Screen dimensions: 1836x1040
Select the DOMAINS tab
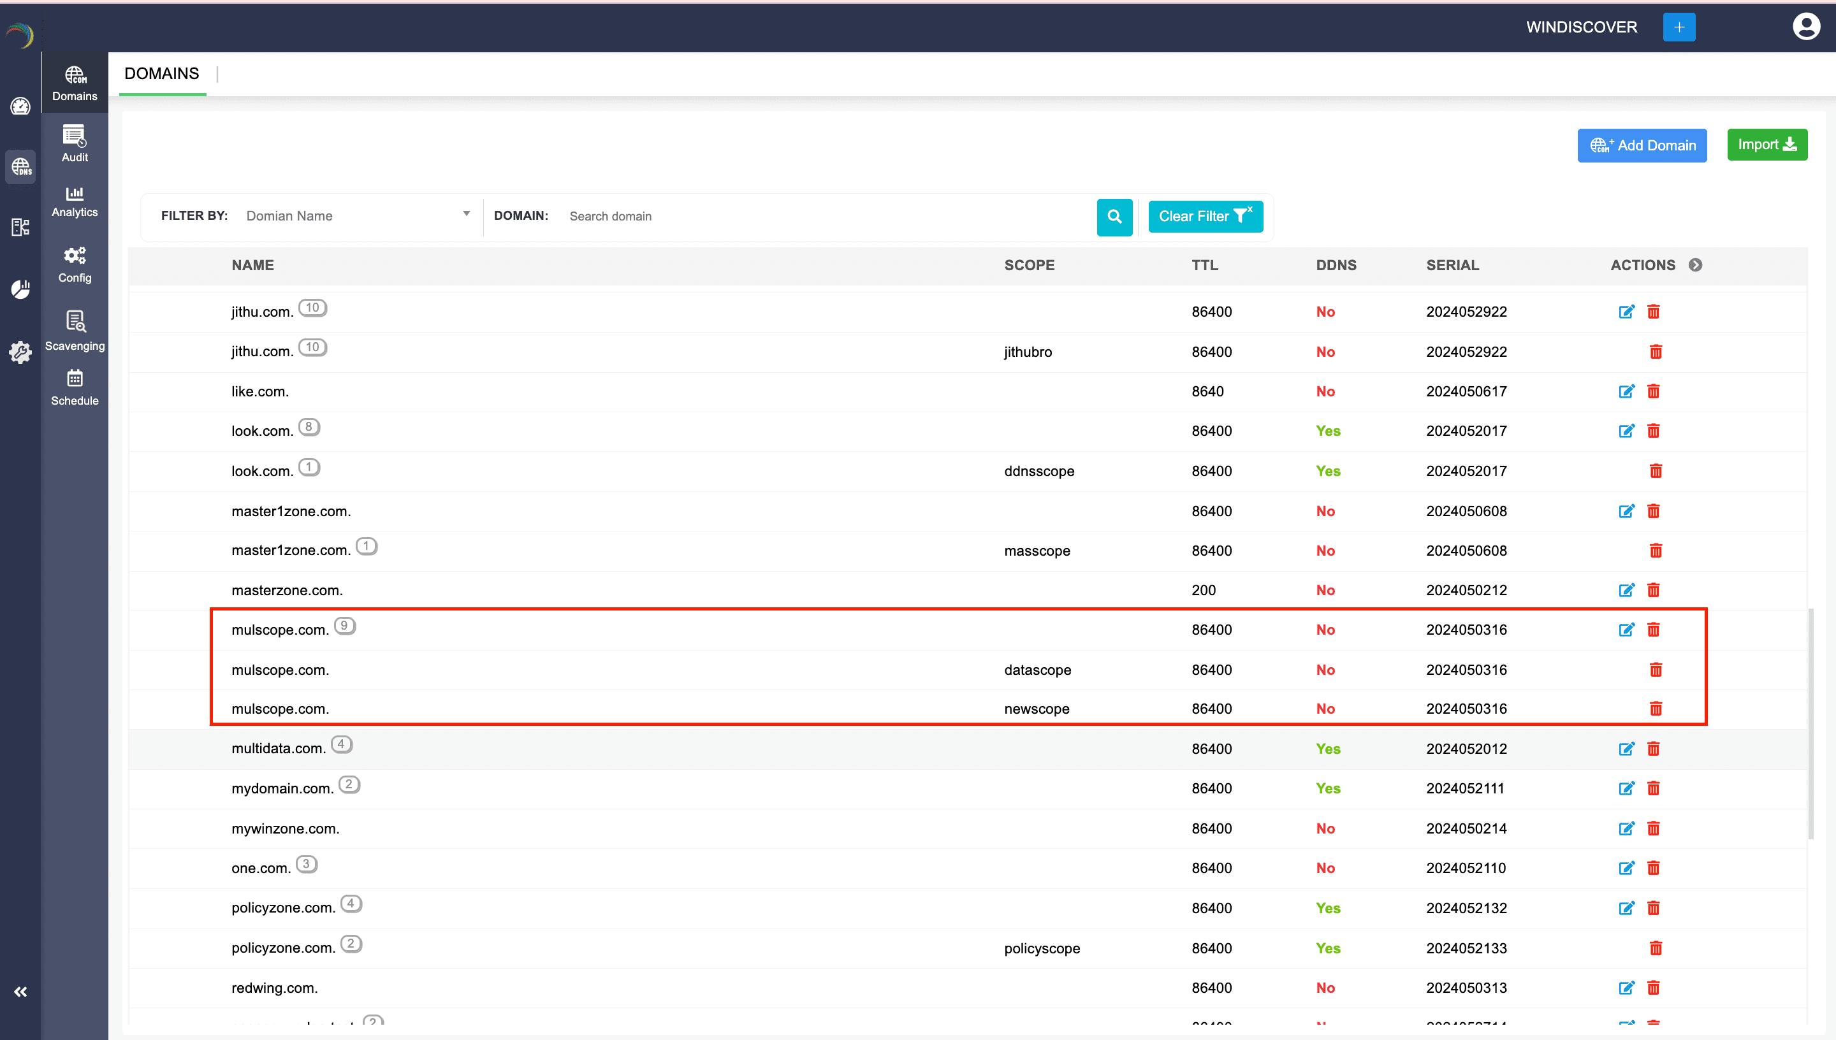(x=161, y=73)
